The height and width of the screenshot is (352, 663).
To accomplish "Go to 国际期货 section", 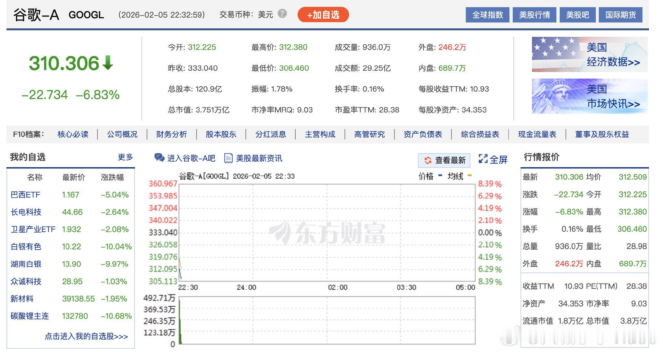I will tap(620, 15).
